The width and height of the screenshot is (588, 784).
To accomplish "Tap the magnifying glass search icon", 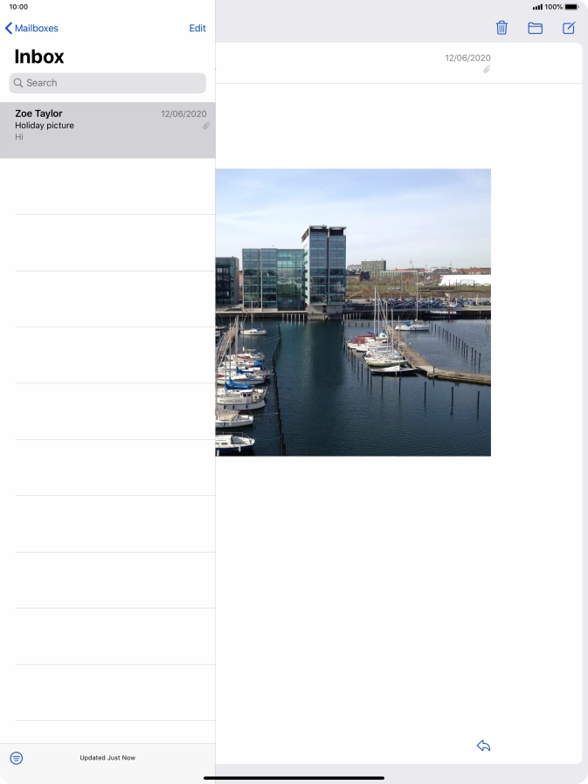I will [18, 83].
